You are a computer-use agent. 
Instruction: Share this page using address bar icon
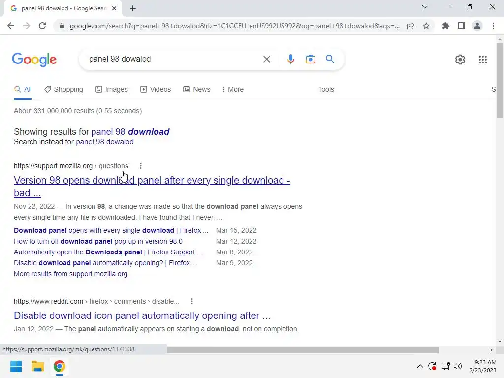coord(410,26)
